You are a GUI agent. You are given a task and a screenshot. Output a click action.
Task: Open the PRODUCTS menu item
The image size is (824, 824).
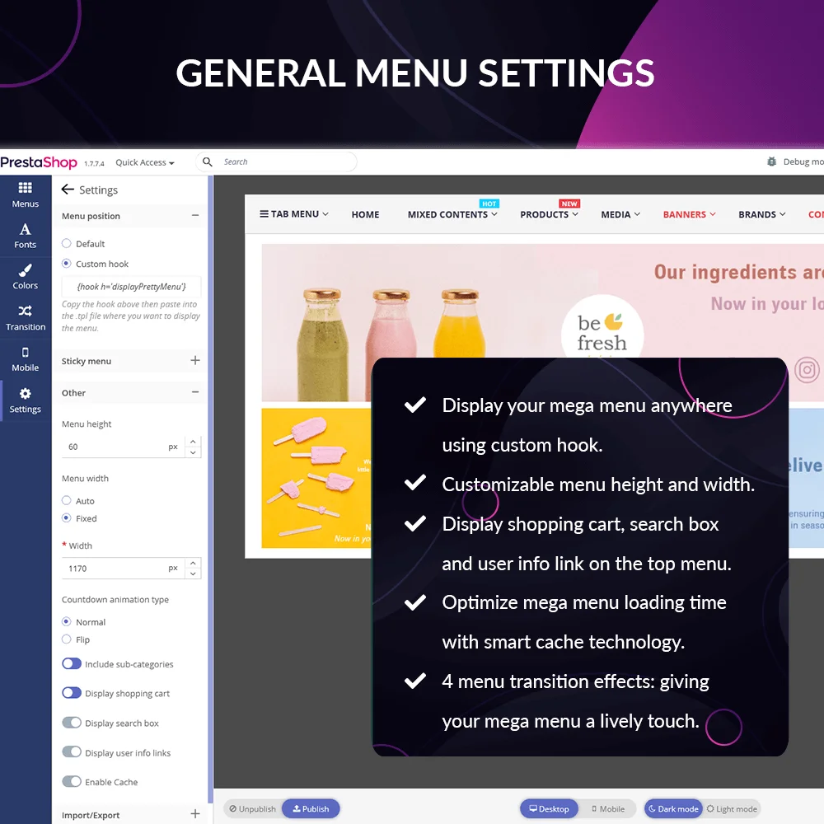click(545, 214)
